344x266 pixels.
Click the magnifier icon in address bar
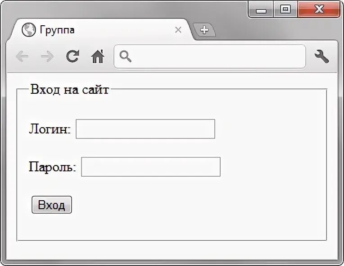pos(126,56)
